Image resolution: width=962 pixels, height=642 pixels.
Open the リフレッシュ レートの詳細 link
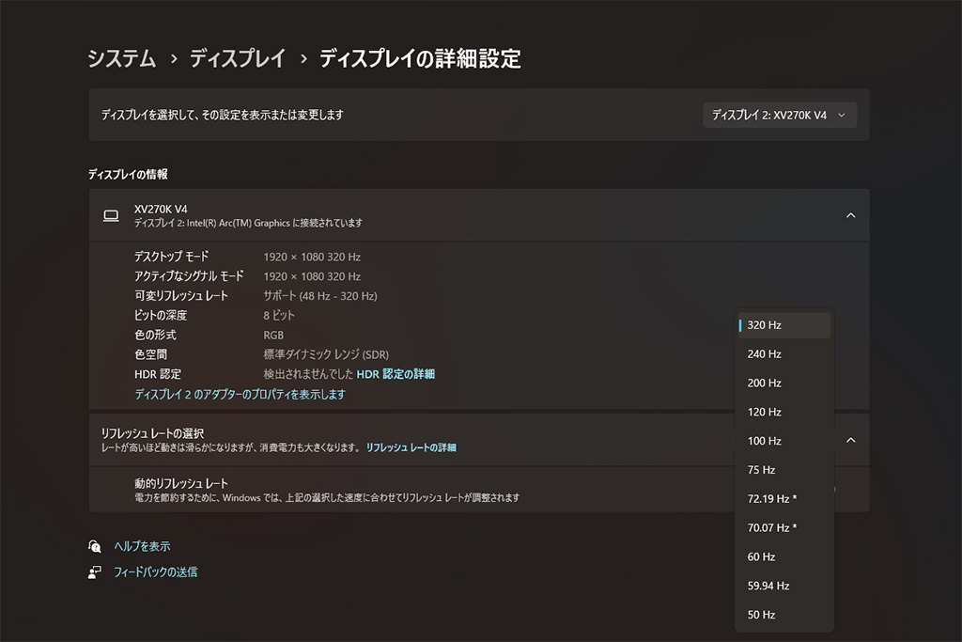[411, 448]
